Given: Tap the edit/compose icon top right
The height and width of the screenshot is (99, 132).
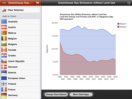Looking at the screenshot, I should tap(129, 3).
